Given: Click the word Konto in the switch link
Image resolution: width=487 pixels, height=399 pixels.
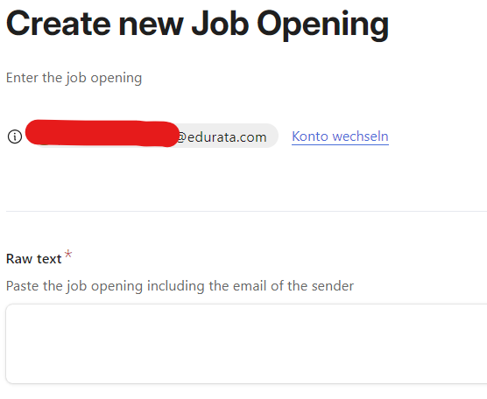Looking at the screenshot, I should [x=310, y=136].
